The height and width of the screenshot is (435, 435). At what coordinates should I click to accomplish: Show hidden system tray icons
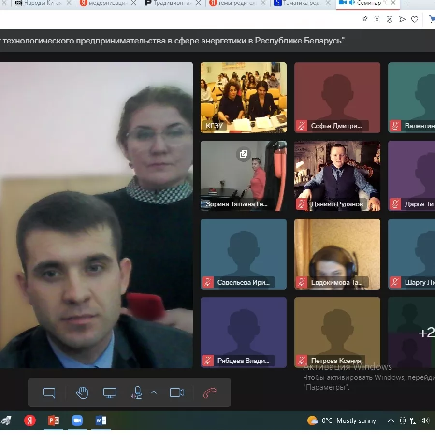(x=391, y=420)
